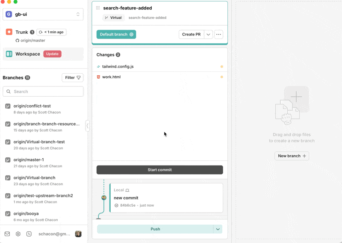Click the Start commit button

[x=159, y=170]
